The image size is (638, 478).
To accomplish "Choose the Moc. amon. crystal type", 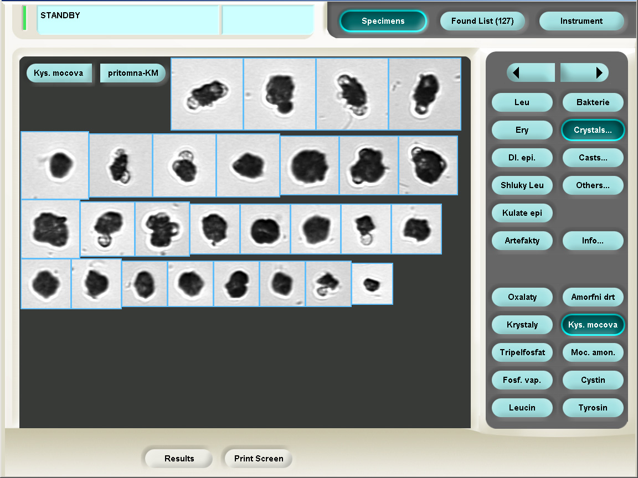I will tap(593, 352).
